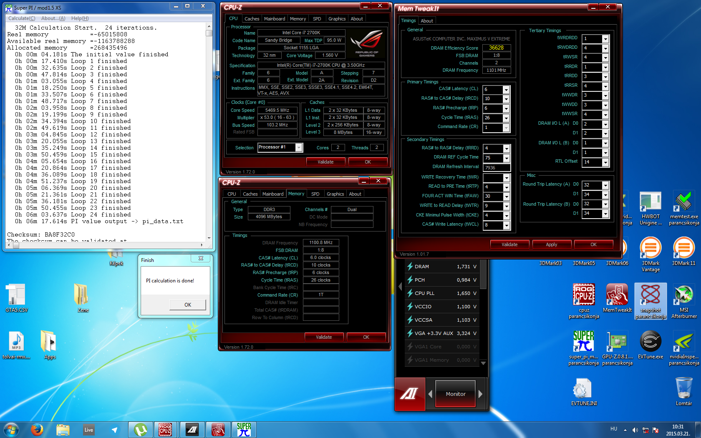This screenshot has height=438, width=701.
Task: Click Apply in MemTweakIt
Action: point(552,244)
